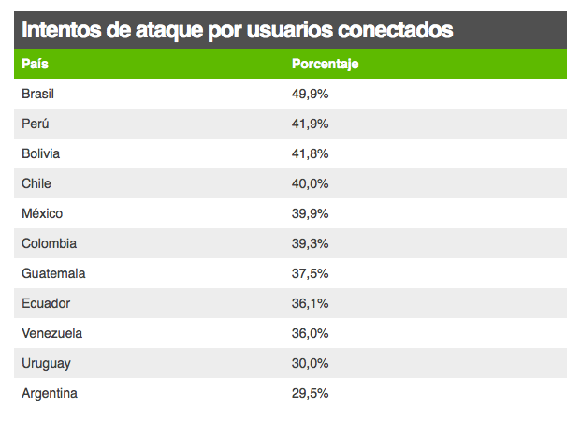Select the Chile row label

click(x=36, y=183)
